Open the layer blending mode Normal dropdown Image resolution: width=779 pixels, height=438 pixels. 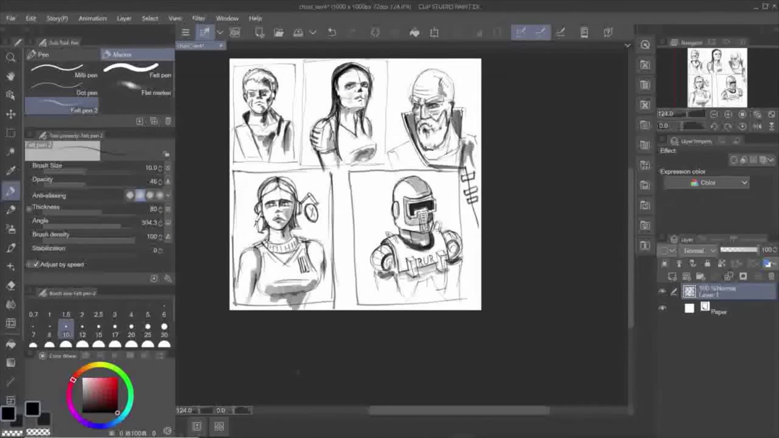coord(699,251)
